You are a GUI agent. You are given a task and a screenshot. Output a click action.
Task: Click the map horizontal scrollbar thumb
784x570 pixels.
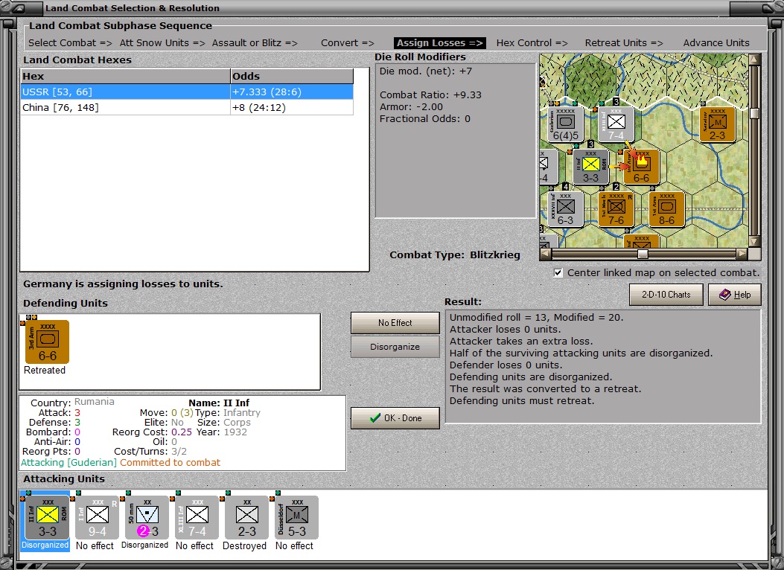pyautogui.click(x=643, y=254)
